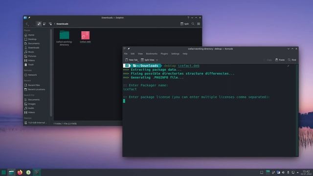Click the Dolphin help question mark button
The image size is (313, 176).
point(188,18)
